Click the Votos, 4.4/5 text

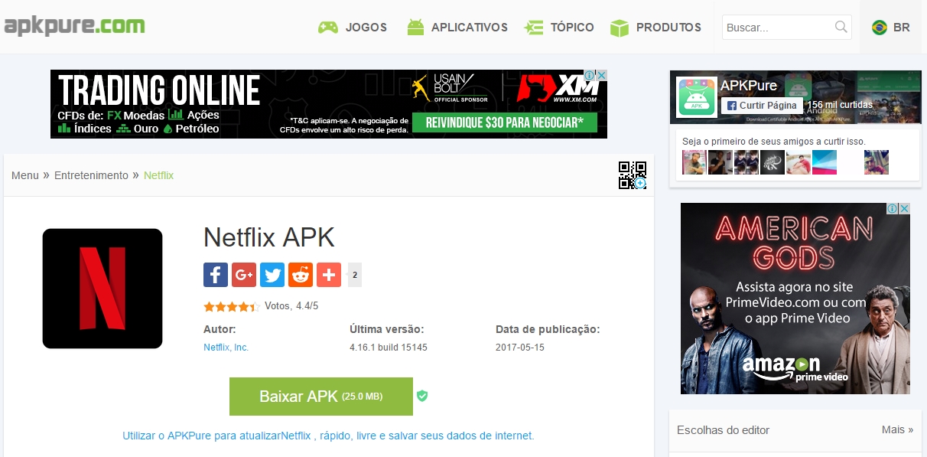[x=291, y=306]
